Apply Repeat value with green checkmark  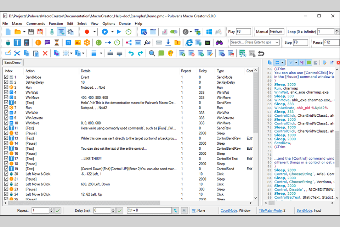(x=58, y=210)
